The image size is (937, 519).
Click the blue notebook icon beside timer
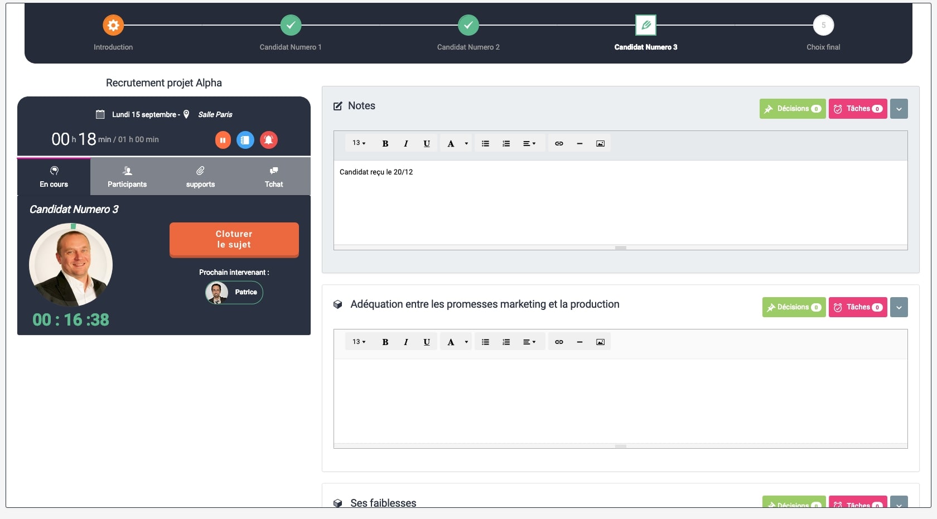[x=245, y=140]
